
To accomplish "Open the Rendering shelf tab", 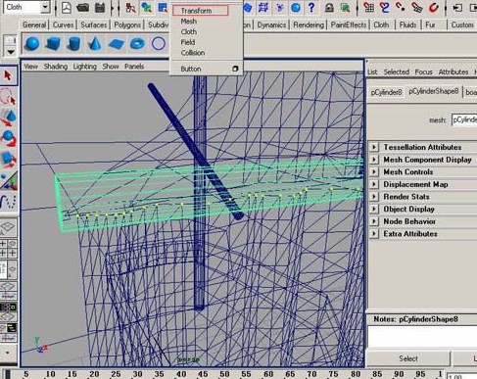I will (x=309, y=24).
